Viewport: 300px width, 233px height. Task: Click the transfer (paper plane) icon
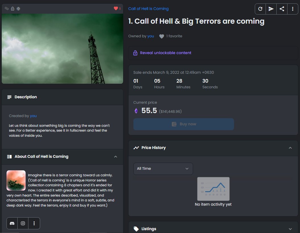[x=271, y=9]
